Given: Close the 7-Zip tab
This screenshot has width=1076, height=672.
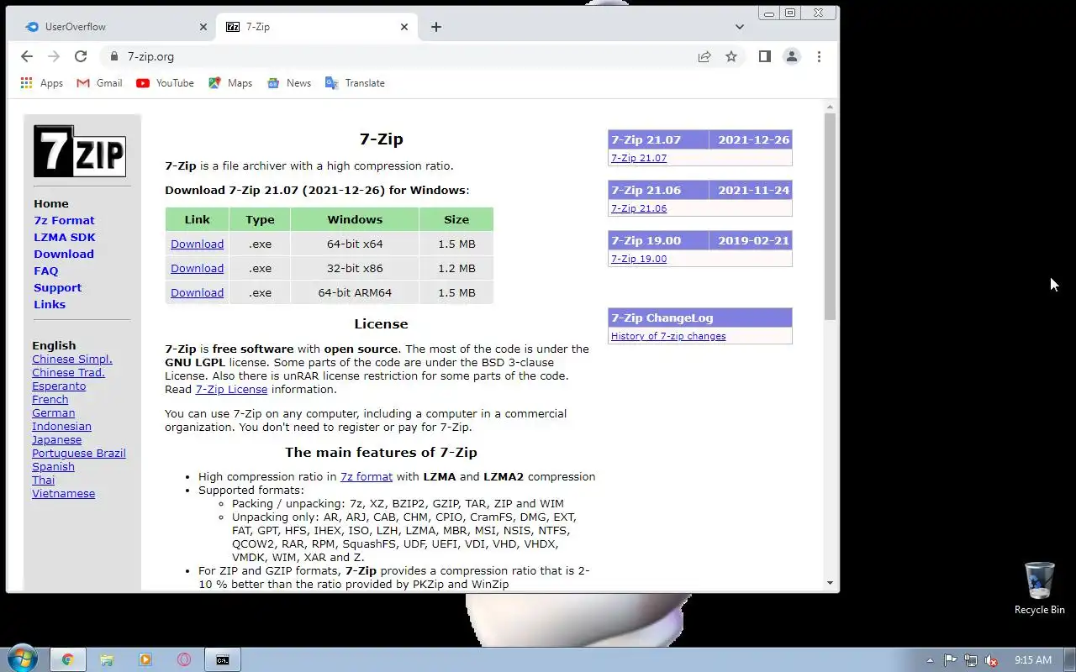Looking at the screenshot, I should [404, 27].
